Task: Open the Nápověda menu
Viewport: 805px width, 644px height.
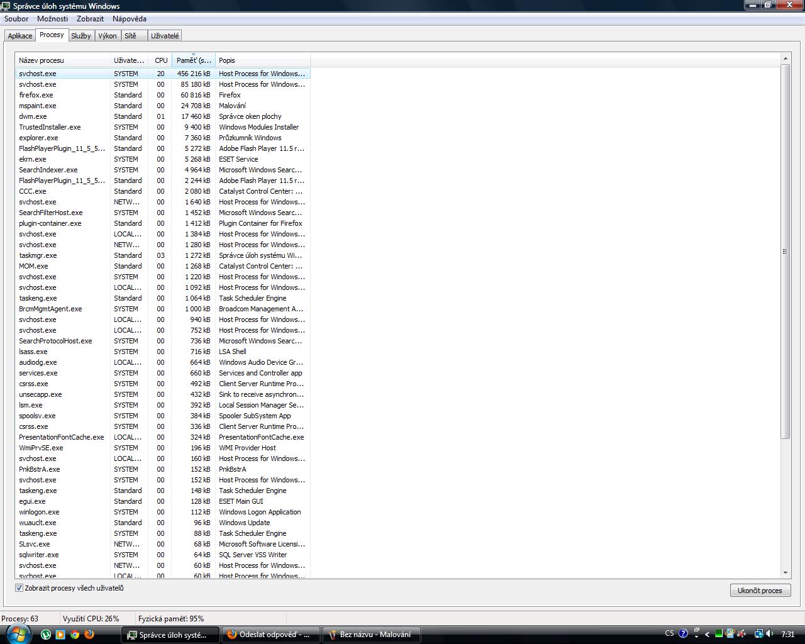Action: (x=130, y=19)
